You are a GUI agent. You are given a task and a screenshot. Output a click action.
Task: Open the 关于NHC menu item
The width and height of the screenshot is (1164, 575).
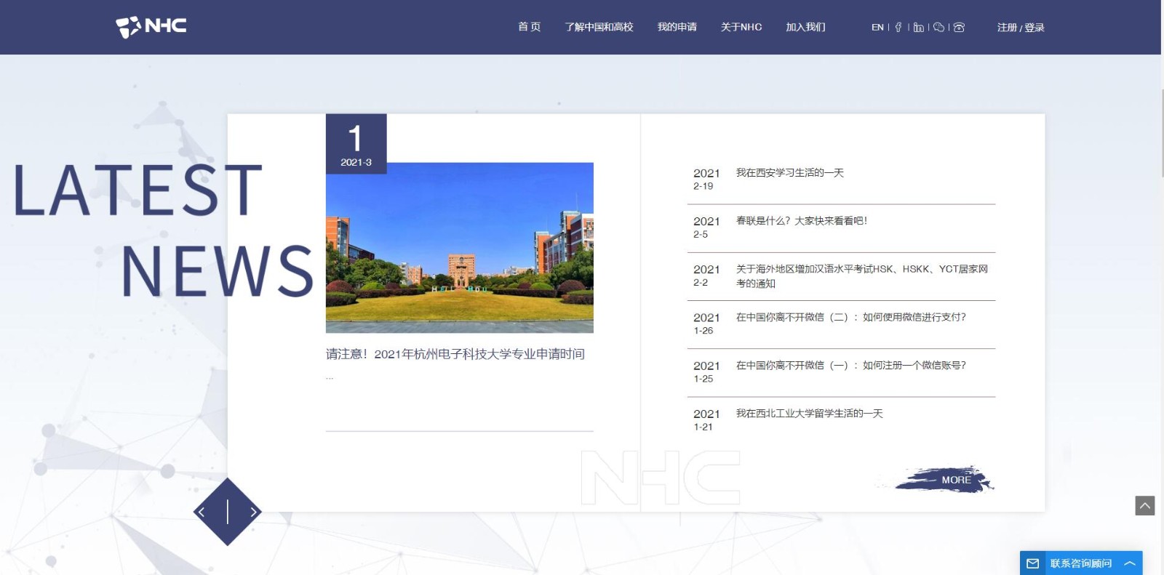(741, 27)
